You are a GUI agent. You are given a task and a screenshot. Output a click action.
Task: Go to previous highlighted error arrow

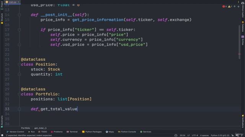click(235, 6)
